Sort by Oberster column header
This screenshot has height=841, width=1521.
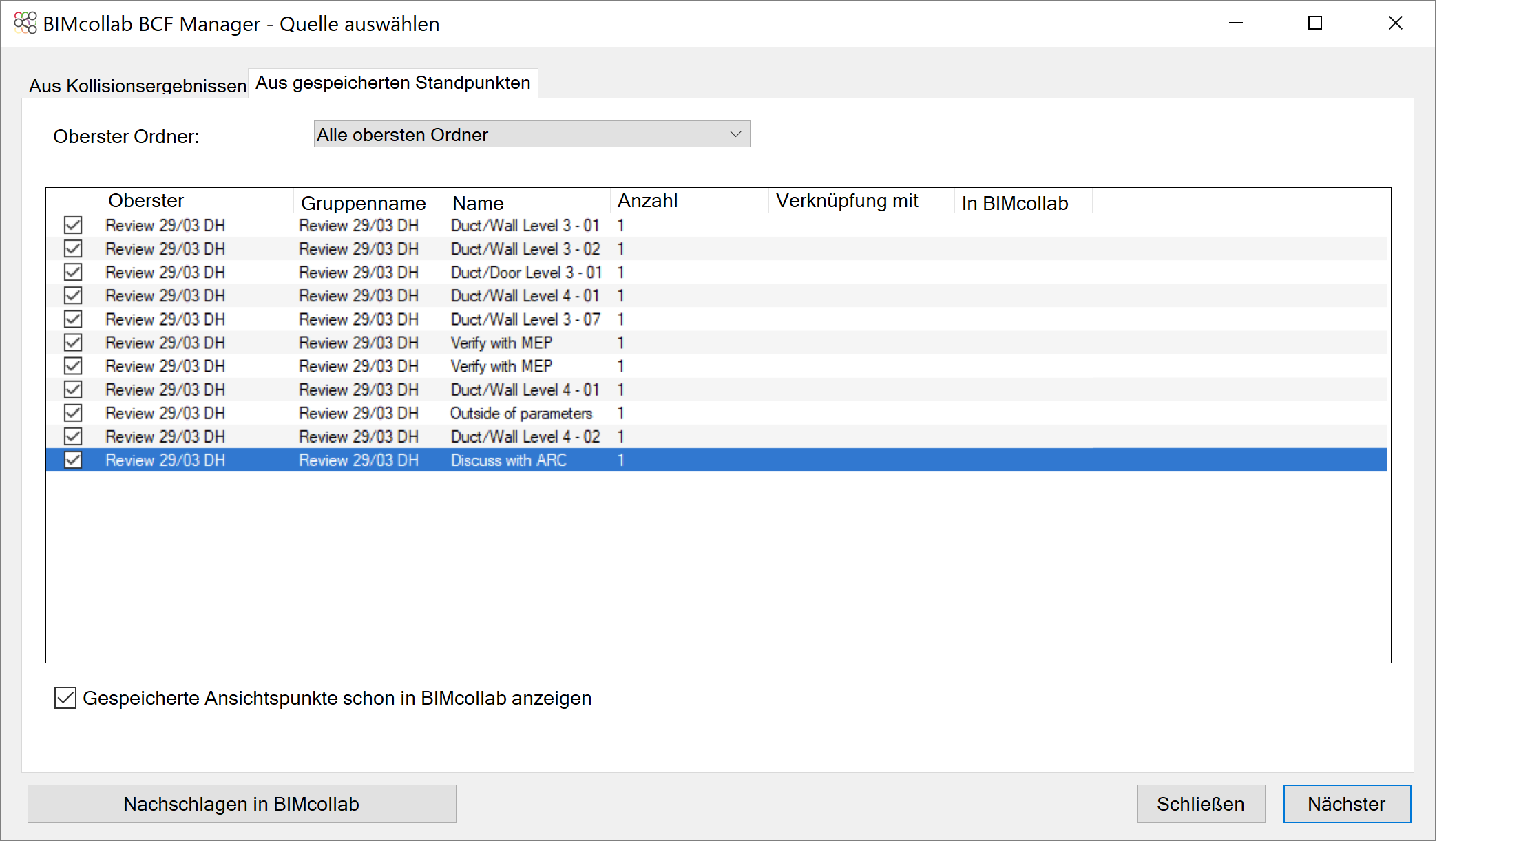click(197, 201)
